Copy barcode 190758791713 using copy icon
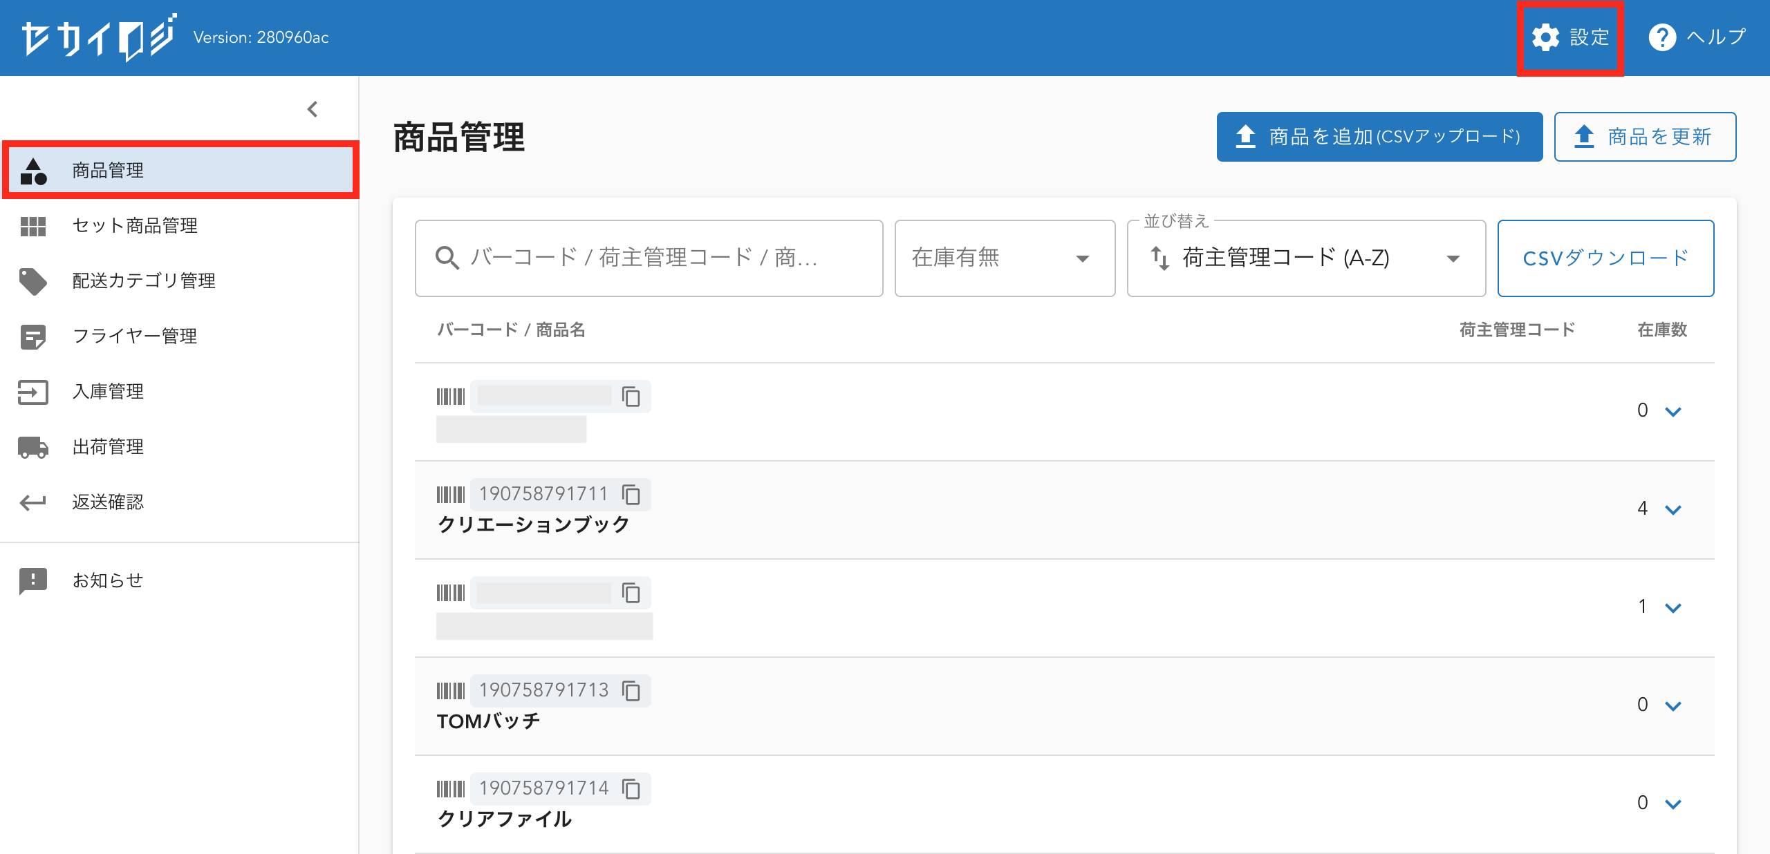The image size is (1770, 854). [631, 691]
